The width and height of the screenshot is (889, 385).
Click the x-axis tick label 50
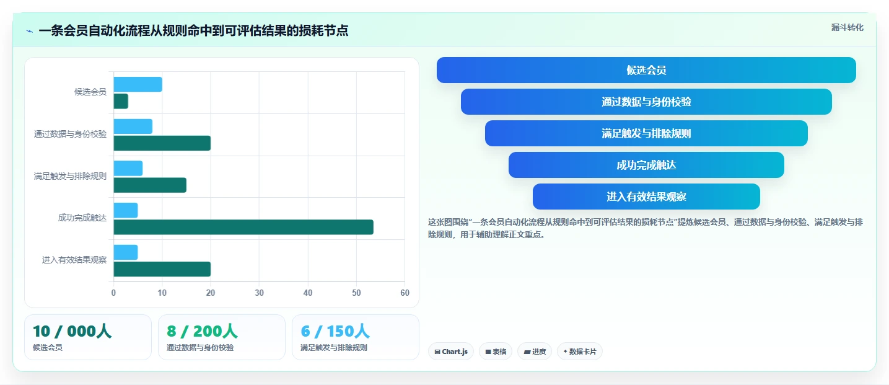point(356,293)
